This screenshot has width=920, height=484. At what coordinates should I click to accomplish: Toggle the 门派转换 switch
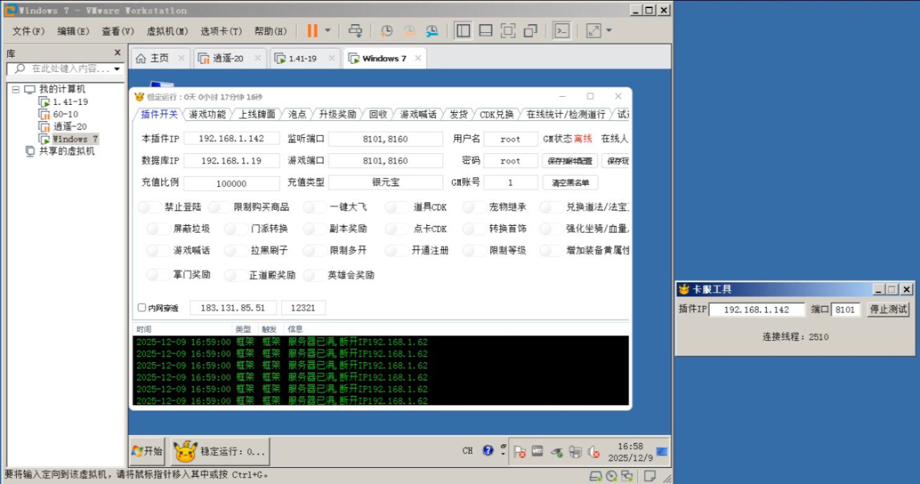[x=236, y=229]
